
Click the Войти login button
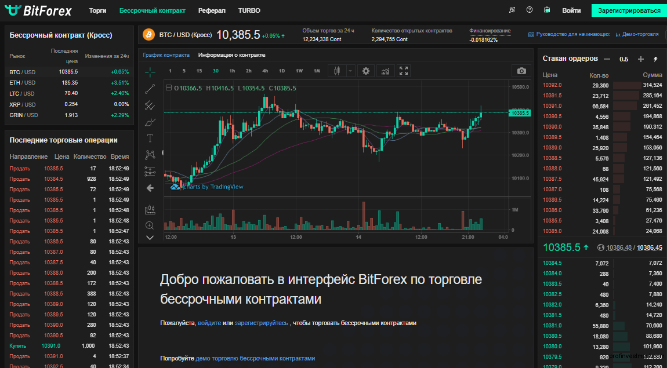click(x=571, y=10)
